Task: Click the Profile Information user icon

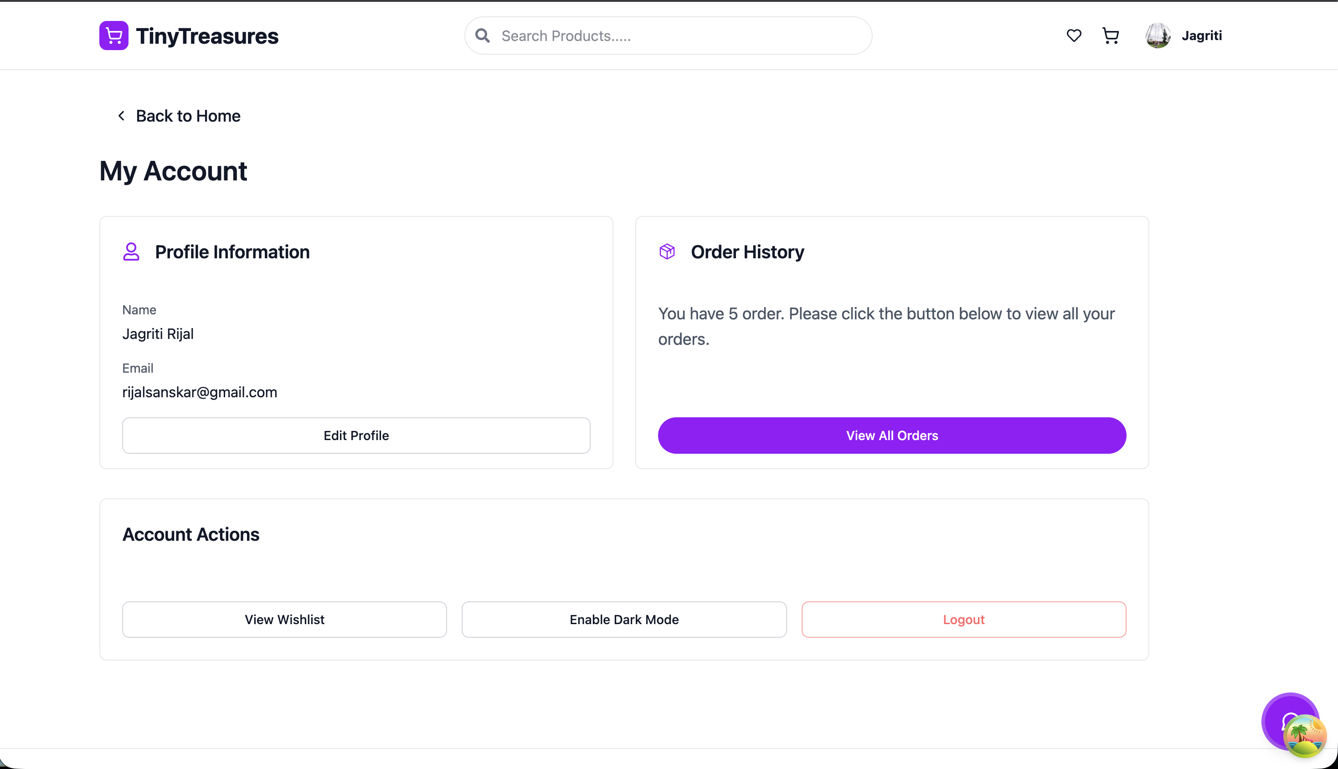Action: click(x=131, y=251)
